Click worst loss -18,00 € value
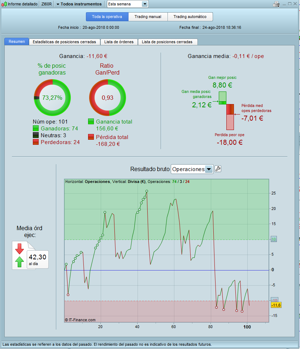Image resolution: width=300 pixels, height=349 pixels. coord(230,143)
